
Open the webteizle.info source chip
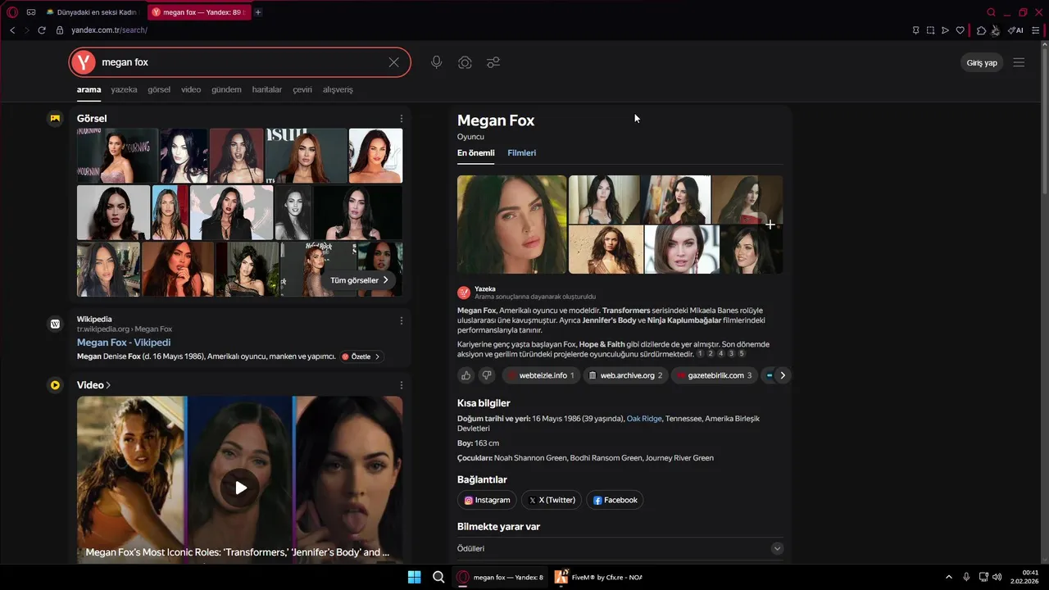pos(541,375)
